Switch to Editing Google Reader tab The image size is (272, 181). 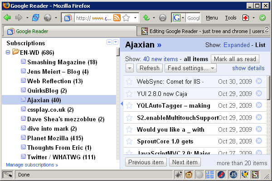tap(204, 31)
